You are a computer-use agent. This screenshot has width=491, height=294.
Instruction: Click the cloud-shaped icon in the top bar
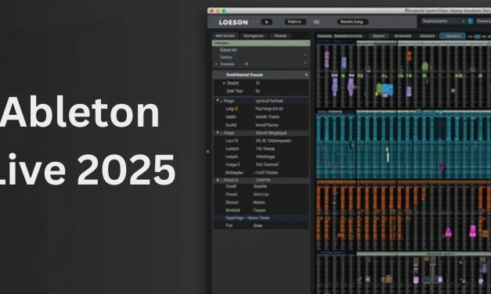coord(316,22)
